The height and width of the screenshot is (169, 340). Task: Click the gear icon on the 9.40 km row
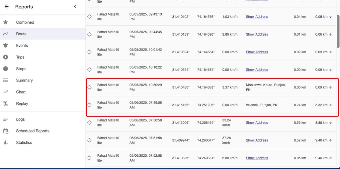tap(330, 140)
